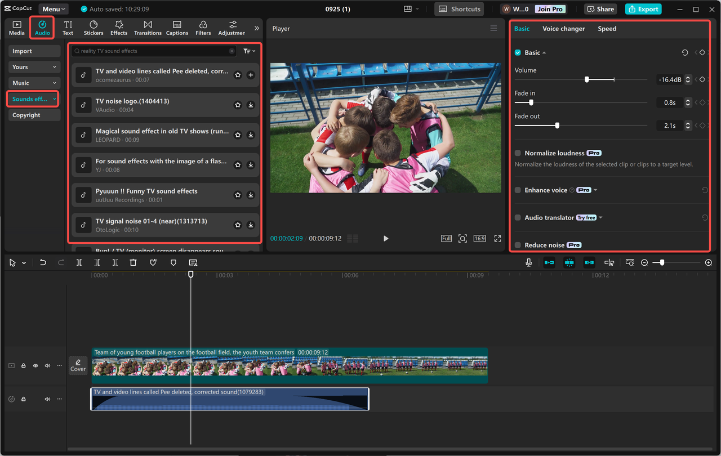Adjust the Volume slider

586,79
